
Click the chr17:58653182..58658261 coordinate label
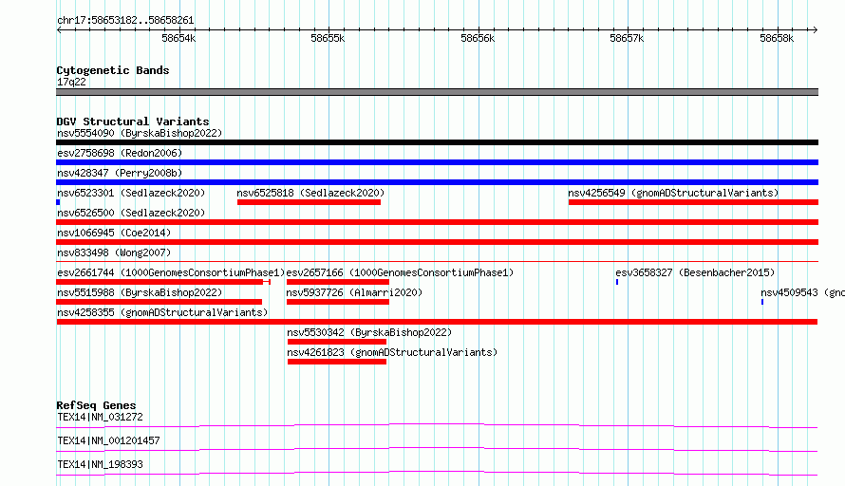pos(125,20)
